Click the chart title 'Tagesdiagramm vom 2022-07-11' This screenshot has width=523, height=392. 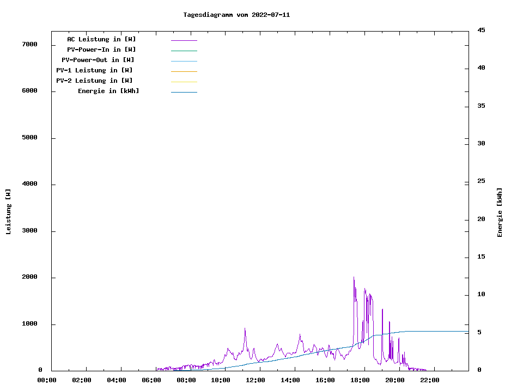(x=236, y=15)
